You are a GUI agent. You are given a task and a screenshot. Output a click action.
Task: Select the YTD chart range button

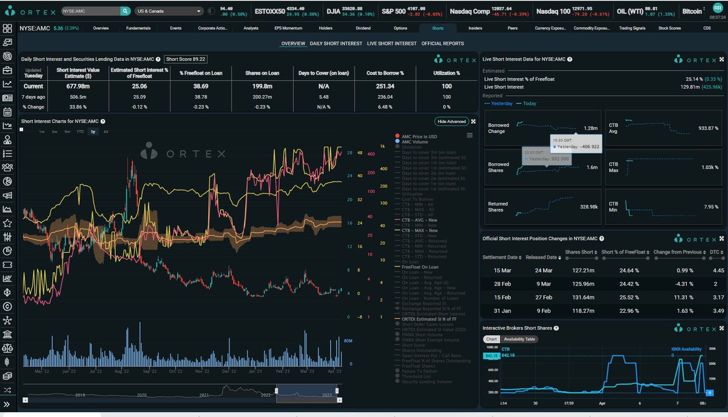[80, 132]
